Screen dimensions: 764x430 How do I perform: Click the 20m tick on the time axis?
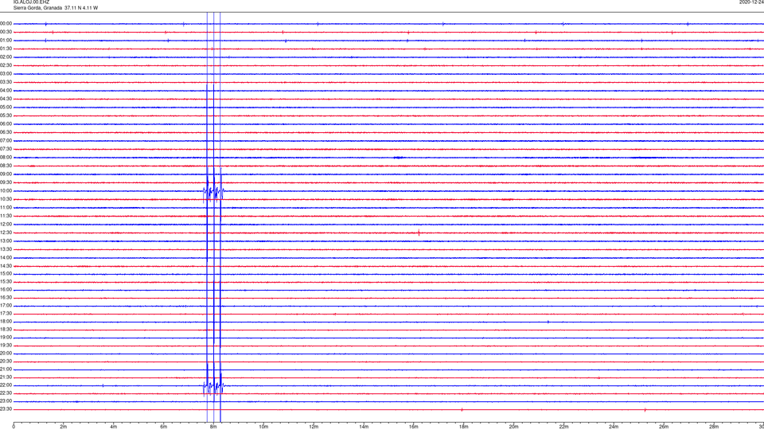point(513,427)
